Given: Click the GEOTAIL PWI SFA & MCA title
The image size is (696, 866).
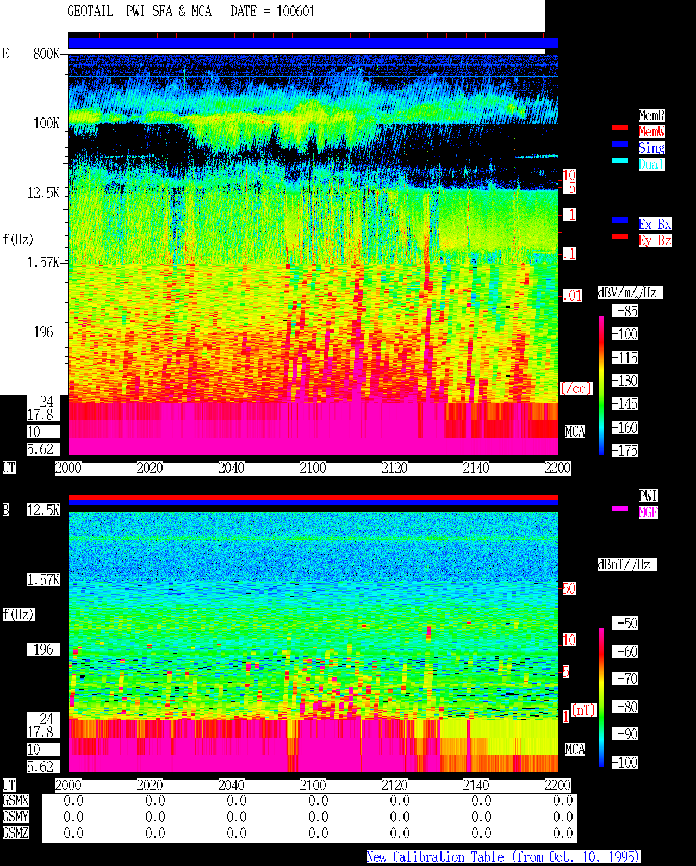Looking at the screenshot, I should [139, 11].
